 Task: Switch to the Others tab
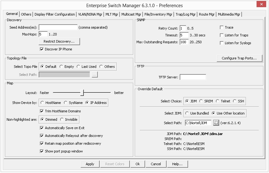tap(26, 14)
